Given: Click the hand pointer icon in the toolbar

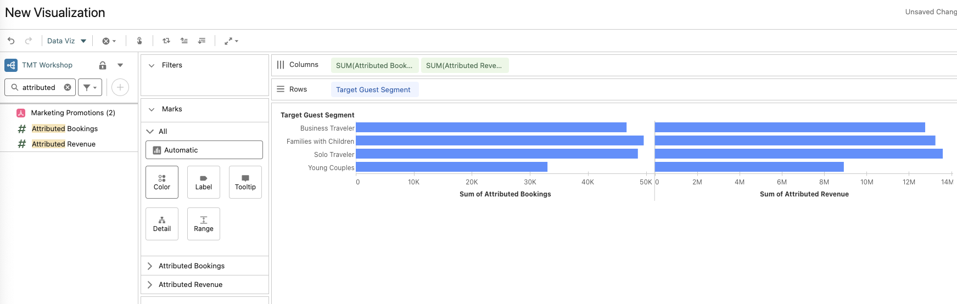Looking at the screenshot, I should 139,41.
